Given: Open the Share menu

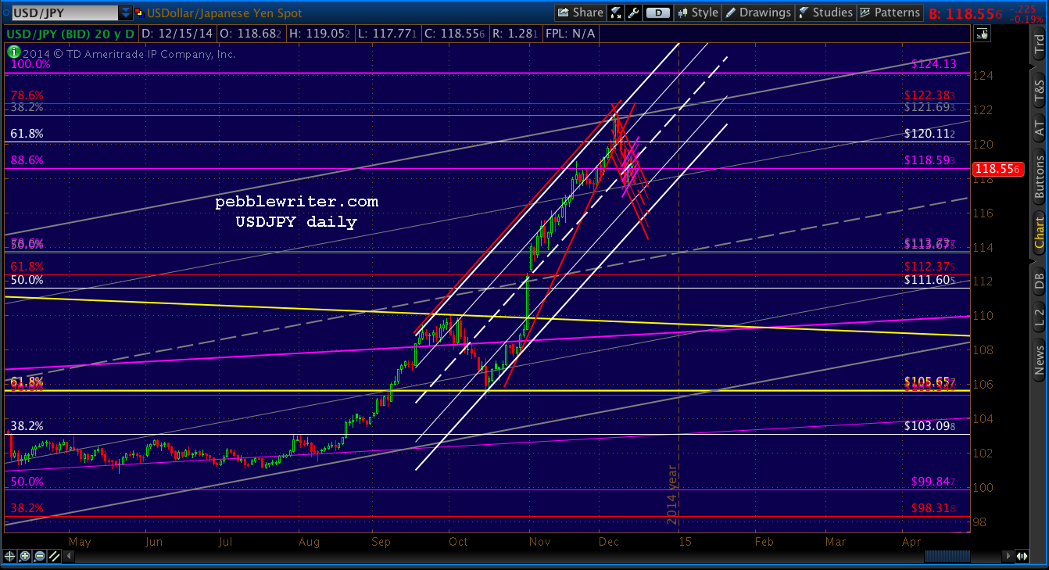Looking at the screenshot, I should (x=580, y=13).
